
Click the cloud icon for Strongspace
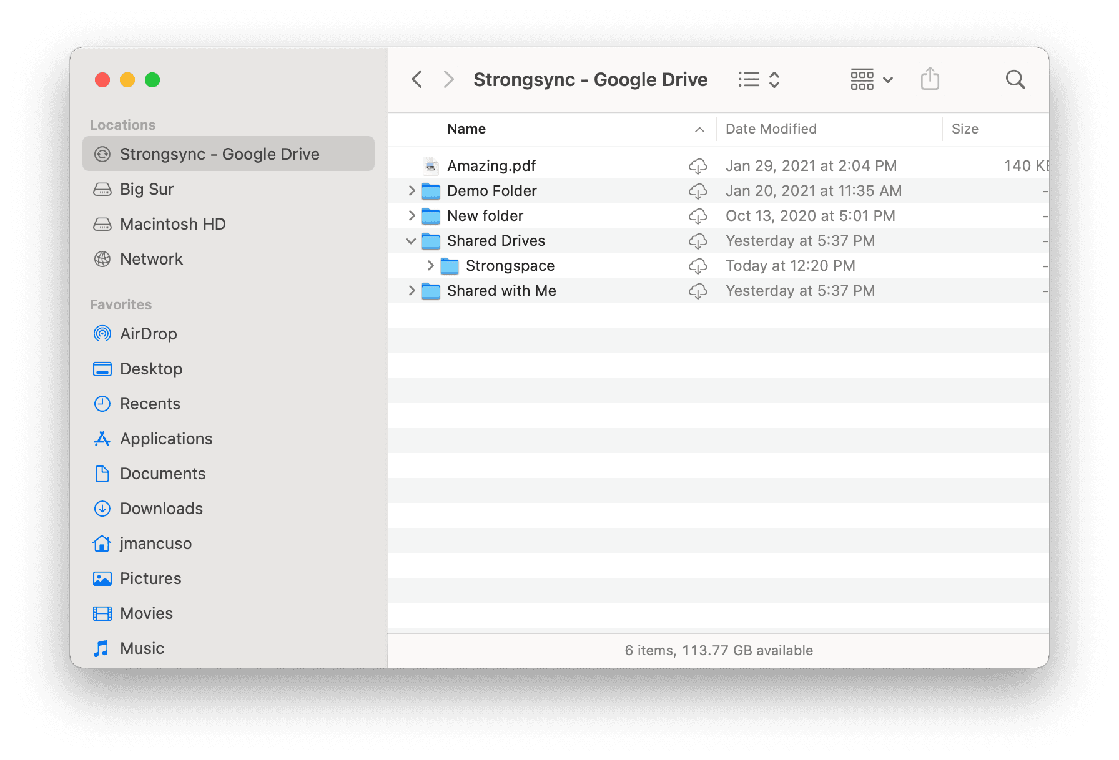(x=698, y=266)
